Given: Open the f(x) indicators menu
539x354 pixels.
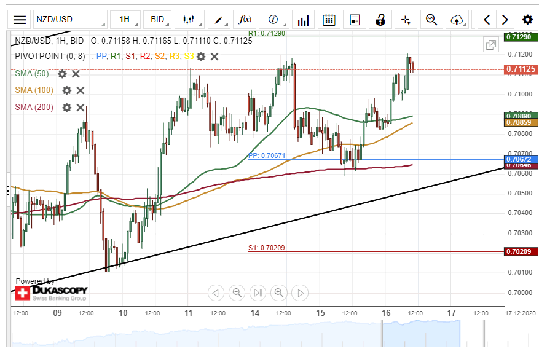Looking at the screenshot, I should 245,20.
